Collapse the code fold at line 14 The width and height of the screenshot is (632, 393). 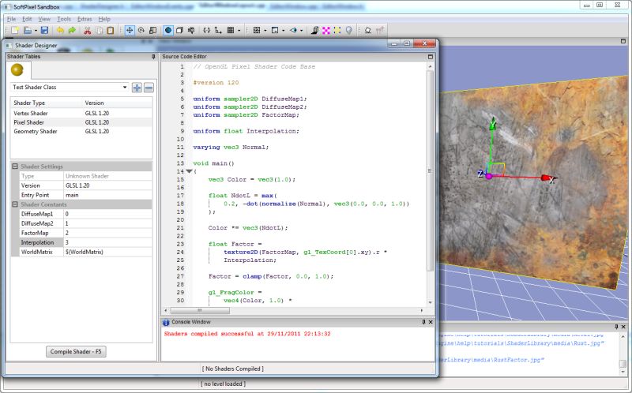point(190,171)
